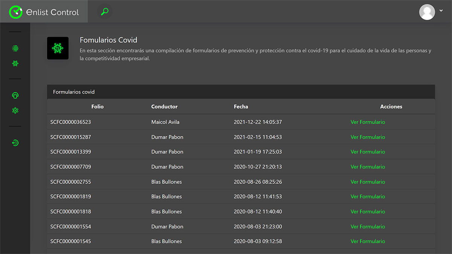The height and width of the screenshot is (254, 452).
Task: Open the settings gear icon in sidebar
Action: 15,110
